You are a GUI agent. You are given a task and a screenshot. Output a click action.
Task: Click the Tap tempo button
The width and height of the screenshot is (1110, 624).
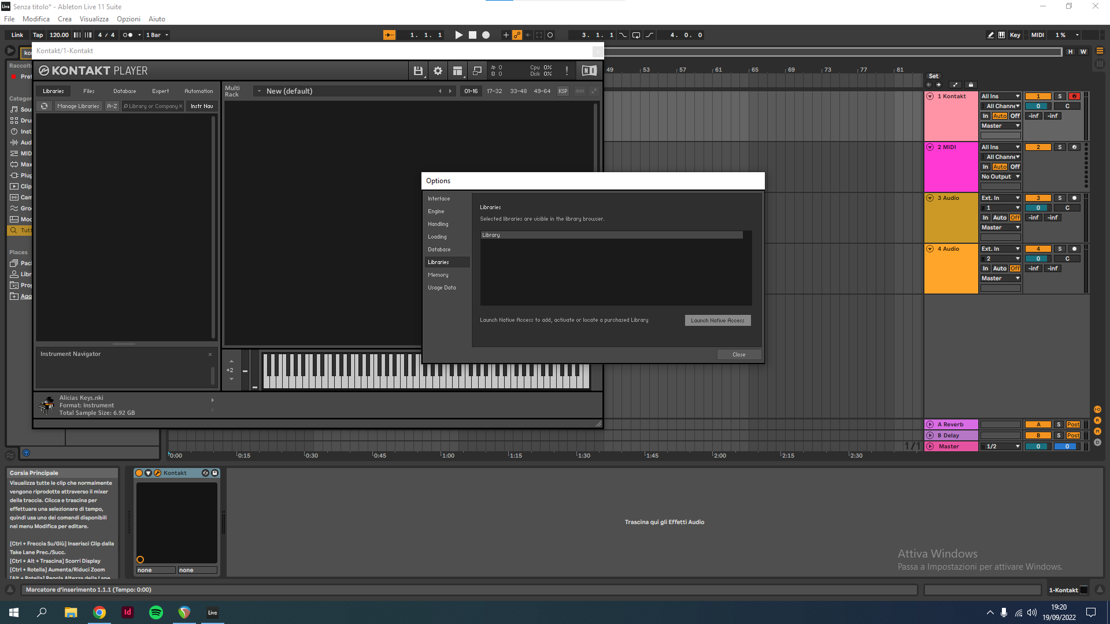(38, 35)
